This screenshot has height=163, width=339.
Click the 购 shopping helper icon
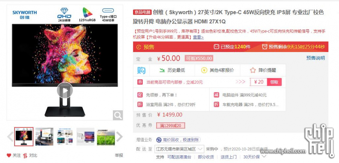[141, 70]
